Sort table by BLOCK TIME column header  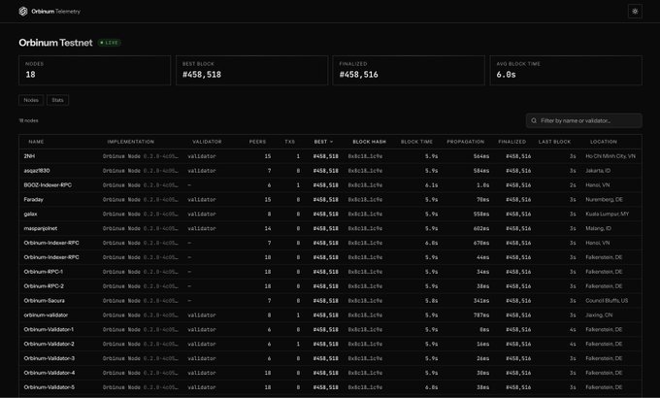416,142
